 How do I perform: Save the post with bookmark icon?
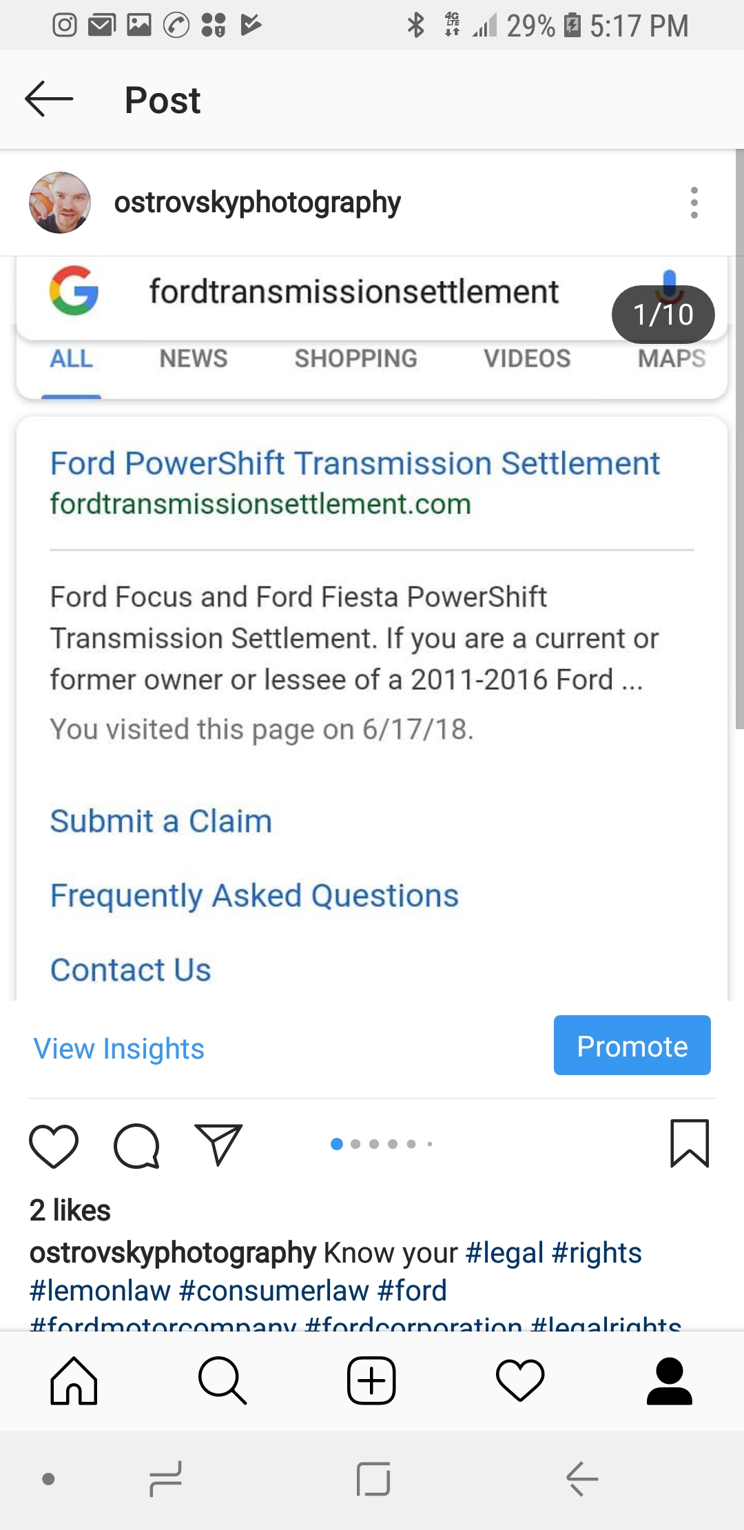pos(690,1143)
